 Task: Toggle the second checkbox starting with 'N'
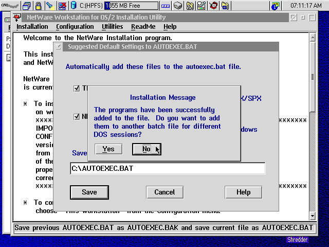[x=77, y=117]
